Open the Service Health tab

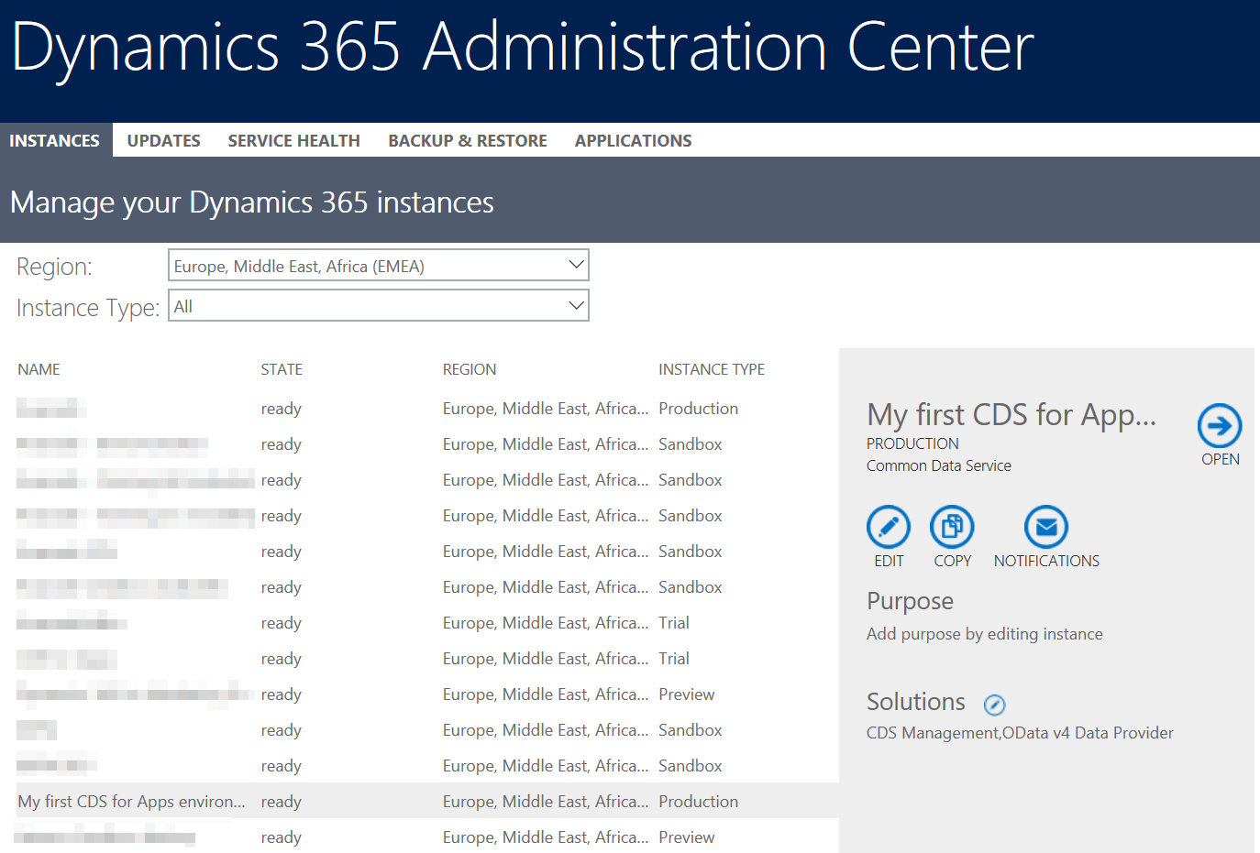(x=293, y=140)
